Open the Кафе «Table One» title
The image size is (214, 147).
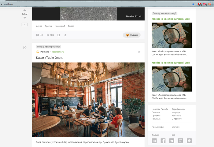tap(49, 58)
